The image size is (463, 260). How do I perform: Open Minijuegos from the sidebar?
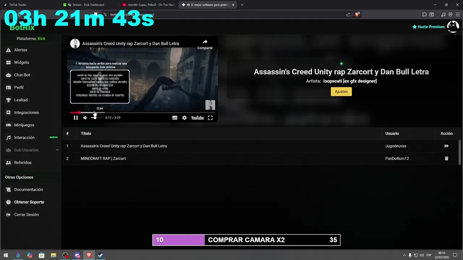tap(24, 125)
